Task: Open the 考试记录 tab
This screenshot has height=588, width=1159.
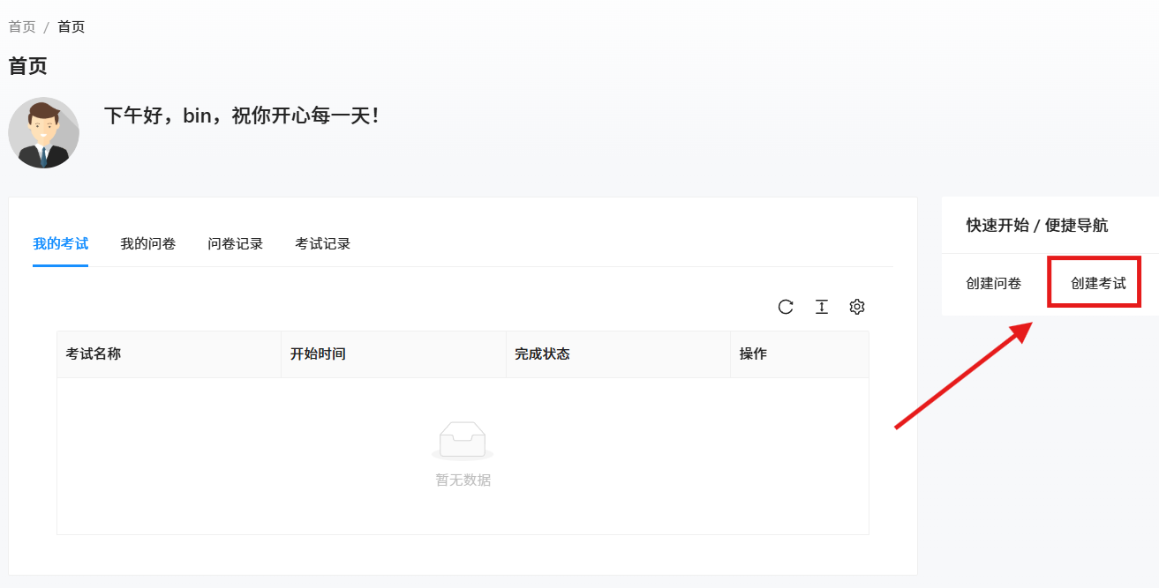Action: point(323,243)
